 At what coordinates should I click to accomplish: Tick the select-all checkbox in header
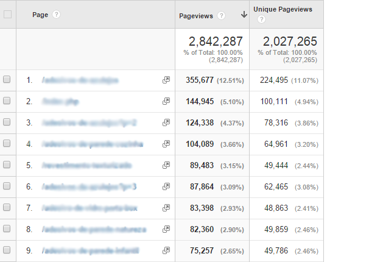pos(7,15)
